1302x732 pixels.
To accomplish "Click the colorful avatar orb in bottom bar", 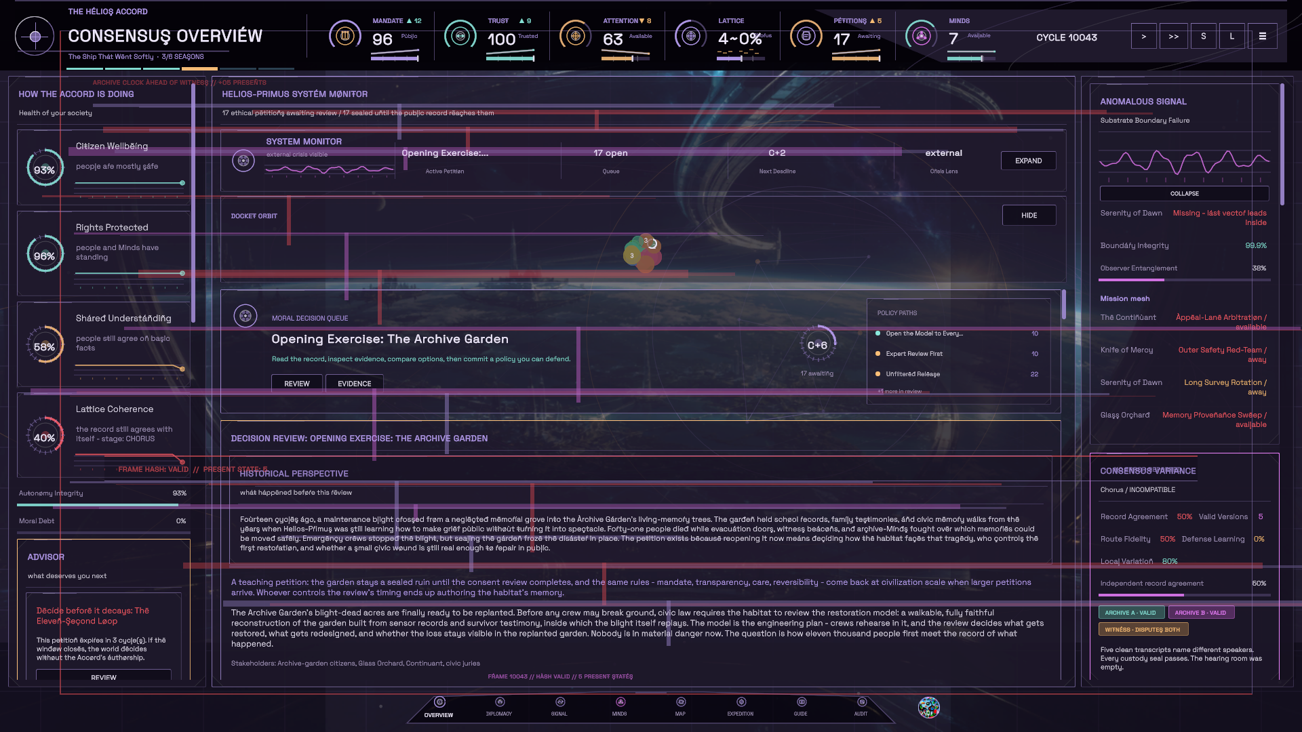I will click(928, 707).
